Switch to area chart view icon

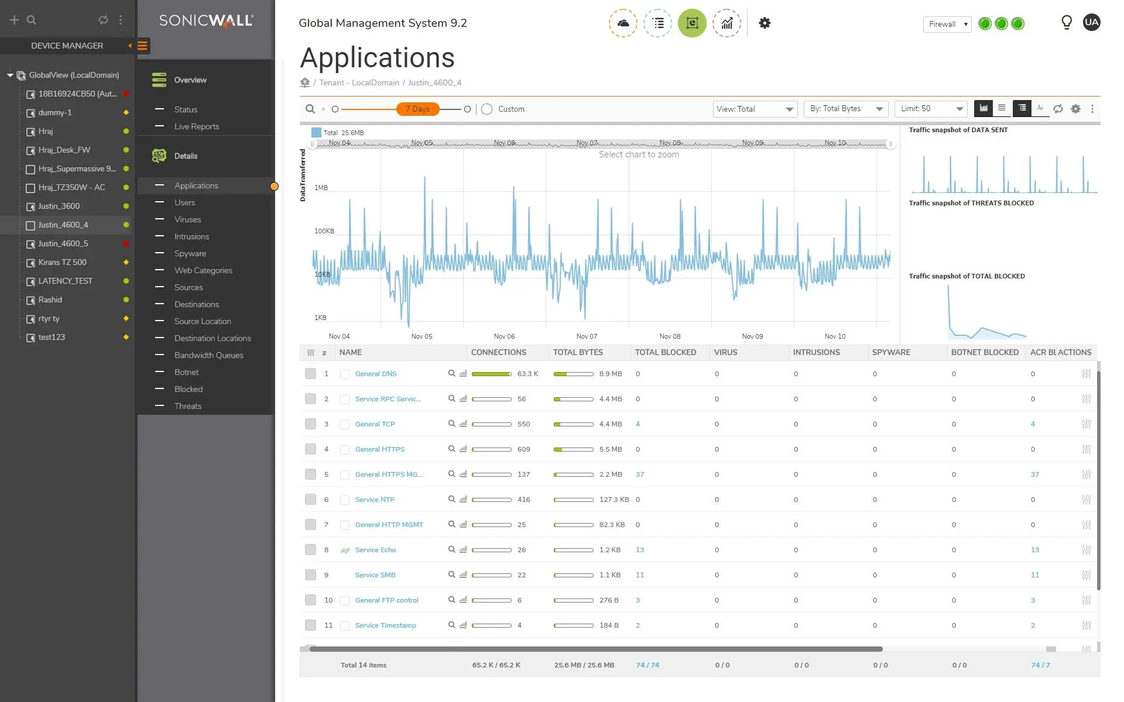pos(983,108)
